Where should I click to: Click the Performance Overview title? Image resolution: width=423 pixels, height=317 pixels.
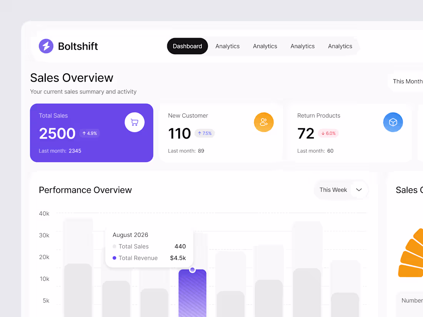point(85,190)
